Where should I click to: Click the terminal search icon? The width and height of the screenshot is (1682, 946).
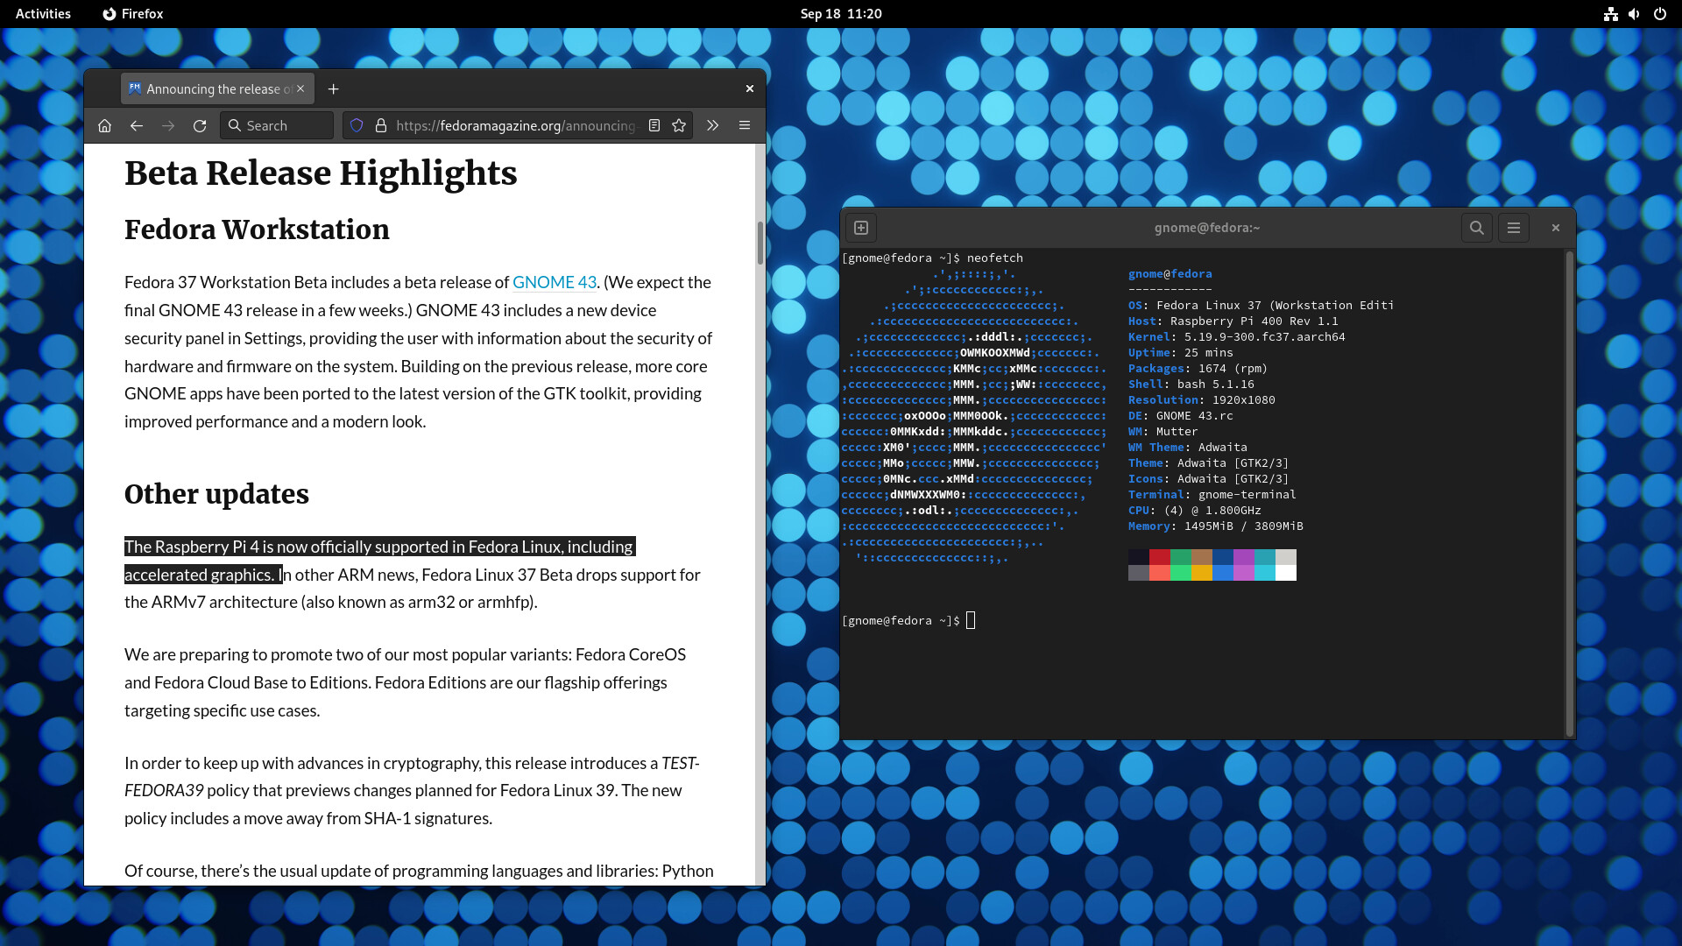coord(1477,228)
